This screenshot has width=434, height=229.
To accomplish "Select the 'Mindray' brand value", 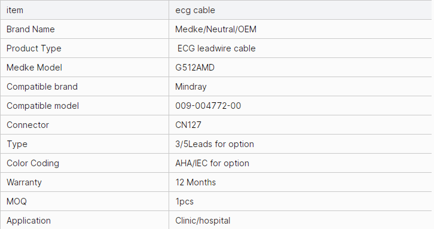I will click(x=191, y=87).
